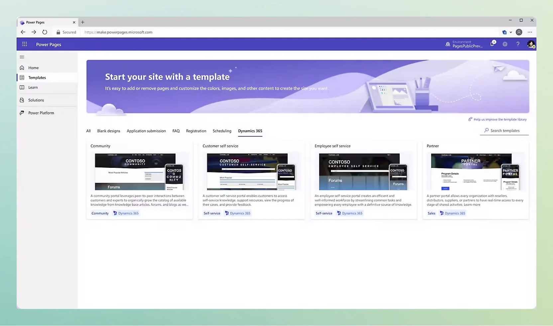Click Dynamics 365 tag on Employee self service card

(x=350, y=213)
